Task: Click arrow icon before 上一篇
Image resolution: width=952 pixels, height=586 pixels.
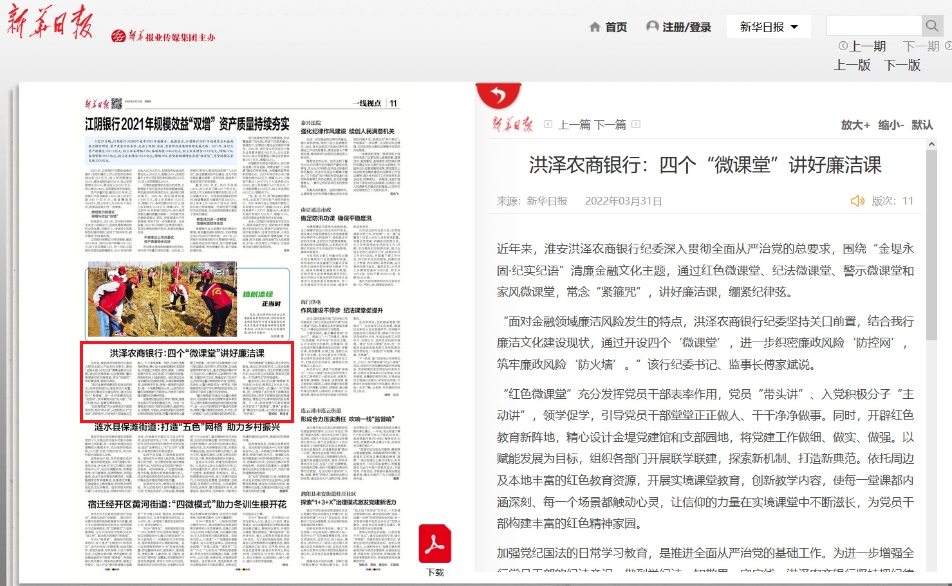Action: point(548,124)
